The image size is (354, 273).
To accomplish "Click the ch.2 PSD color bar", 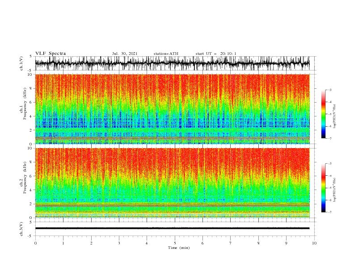I will pos(324,188).
